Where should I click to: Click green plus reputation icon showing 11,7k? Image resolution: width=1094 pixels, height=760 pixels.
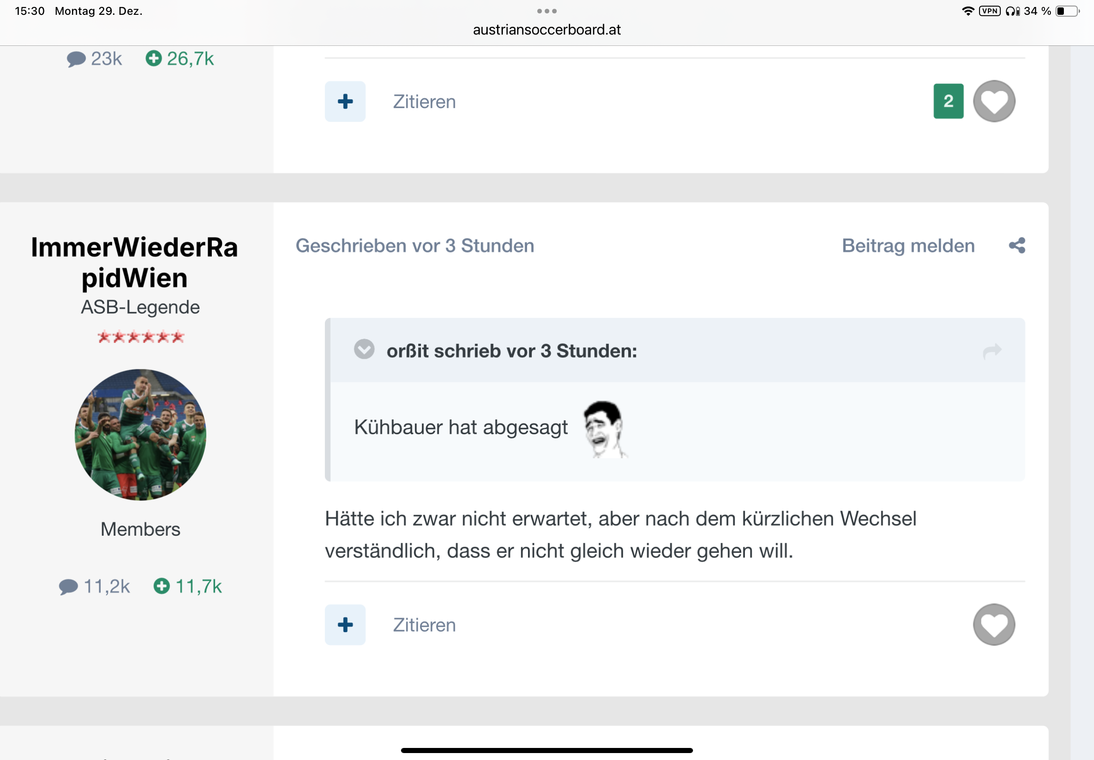(162, 586)
